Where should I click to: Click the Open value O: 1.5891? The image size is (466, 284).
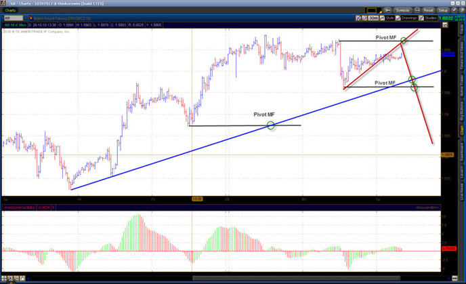tap(66, 25)
